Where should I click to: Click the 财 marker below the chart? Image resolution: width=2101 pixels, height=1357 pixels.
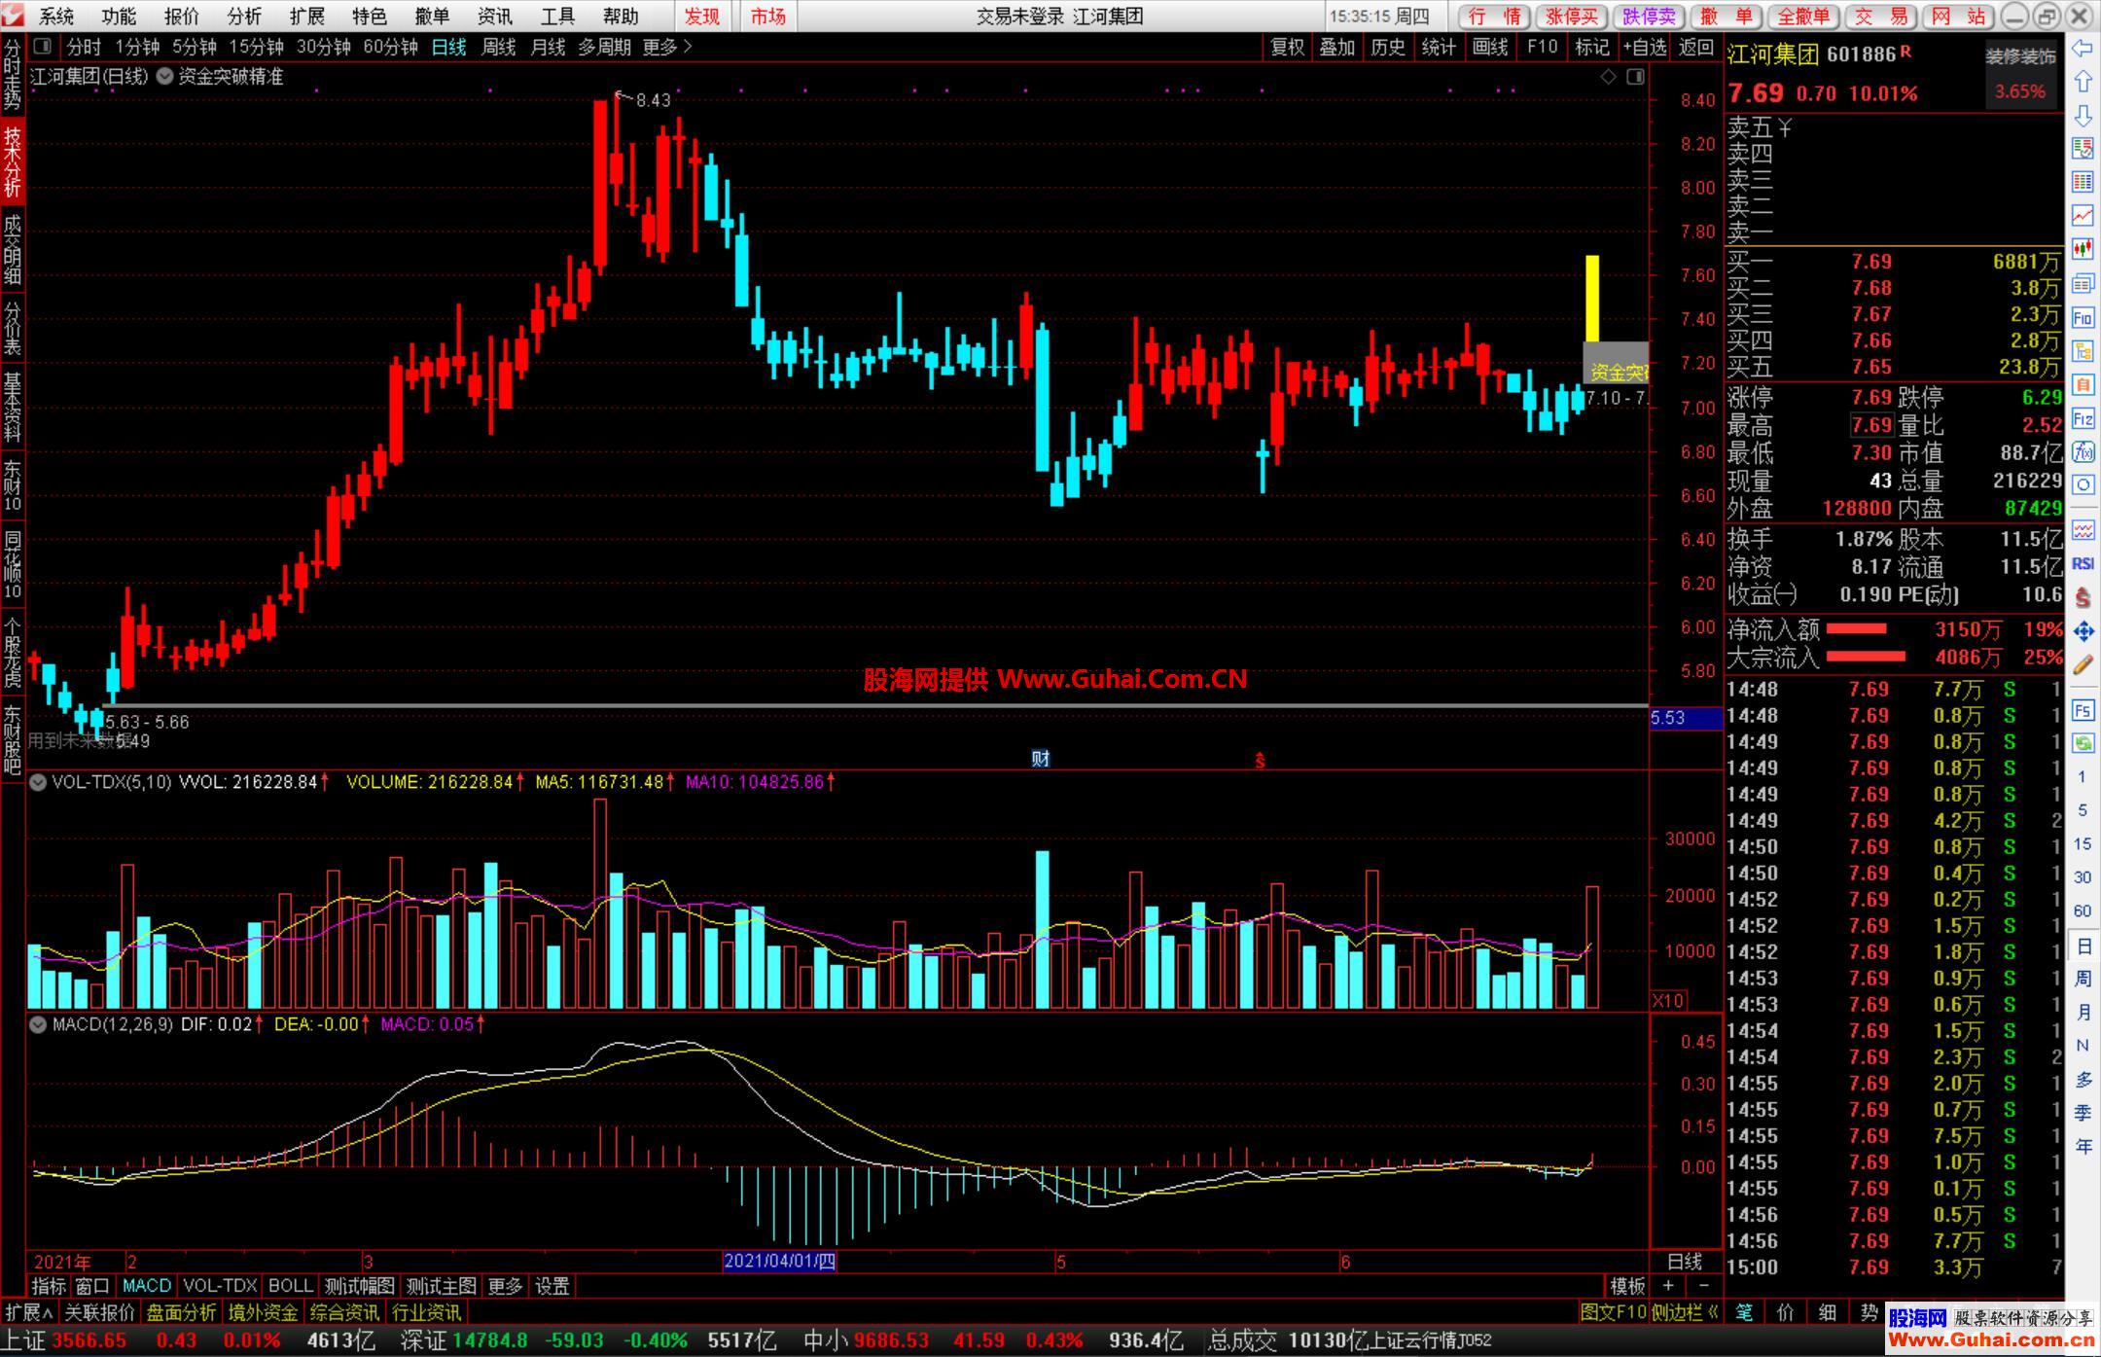1040,759
